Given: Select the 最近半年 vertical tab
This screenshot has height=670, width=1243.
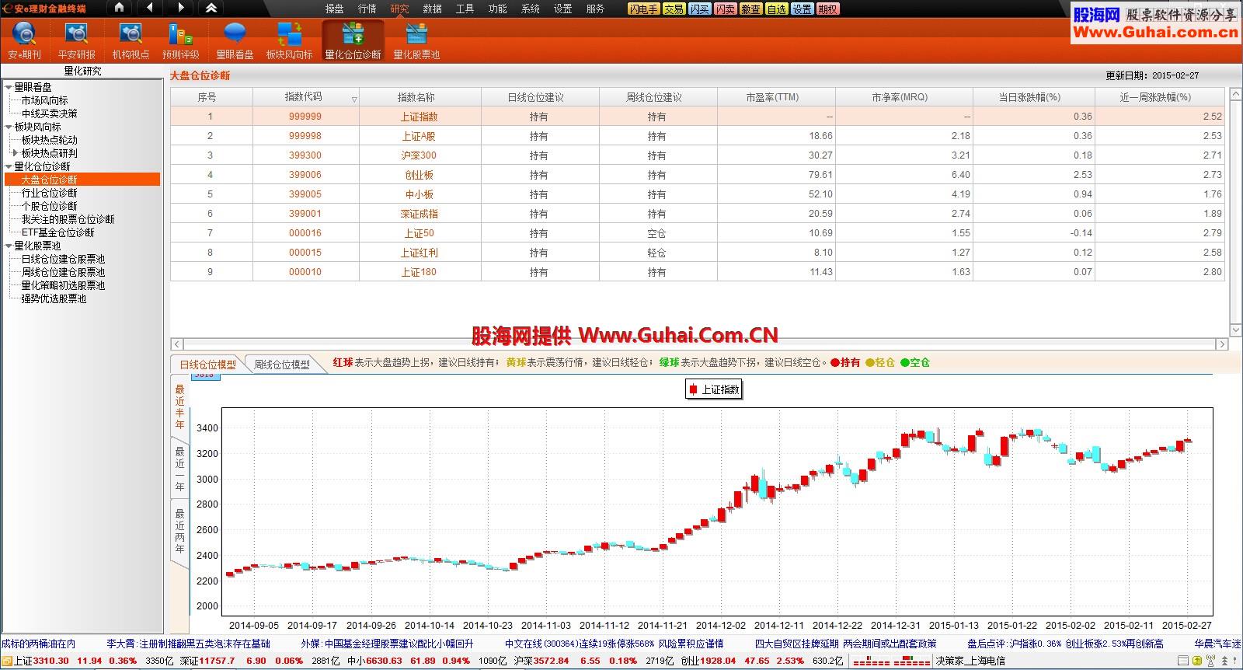Looking at the screenshot, I should pyautogui.click(x=180, y=407).
